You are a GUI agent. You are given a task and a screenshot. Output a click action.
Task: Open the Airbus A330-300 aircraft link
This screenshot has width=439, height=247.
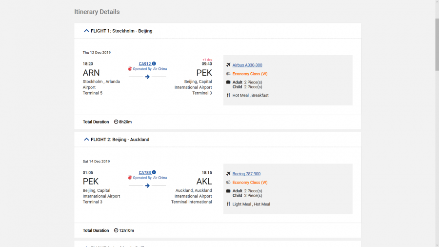coord(247,65)
